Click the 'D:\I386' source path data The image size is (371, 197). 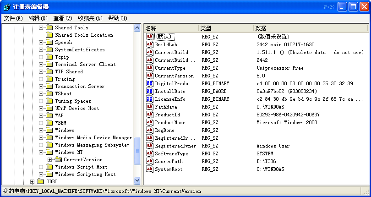click(x=266, y=161)
